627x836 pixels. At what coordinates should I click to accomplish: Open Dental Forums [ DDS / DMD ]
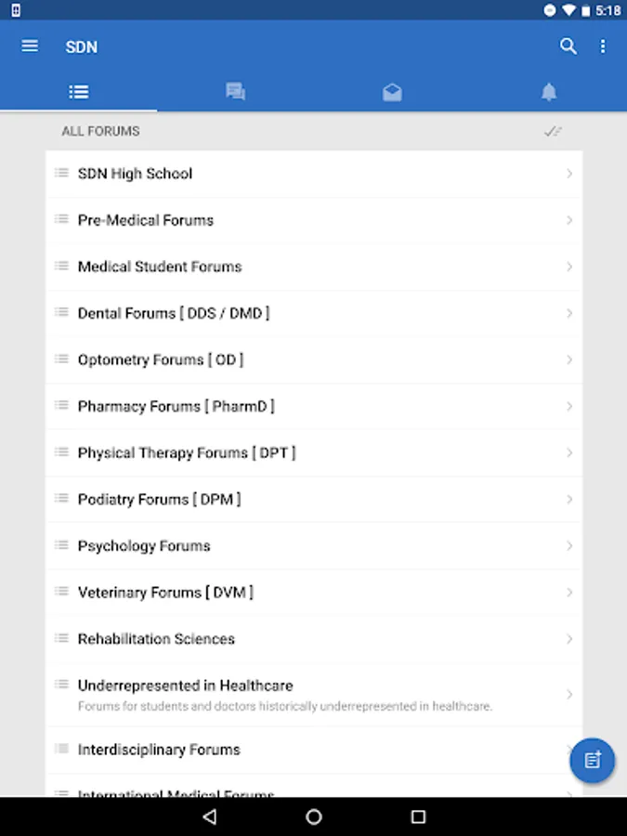(314, 313)
